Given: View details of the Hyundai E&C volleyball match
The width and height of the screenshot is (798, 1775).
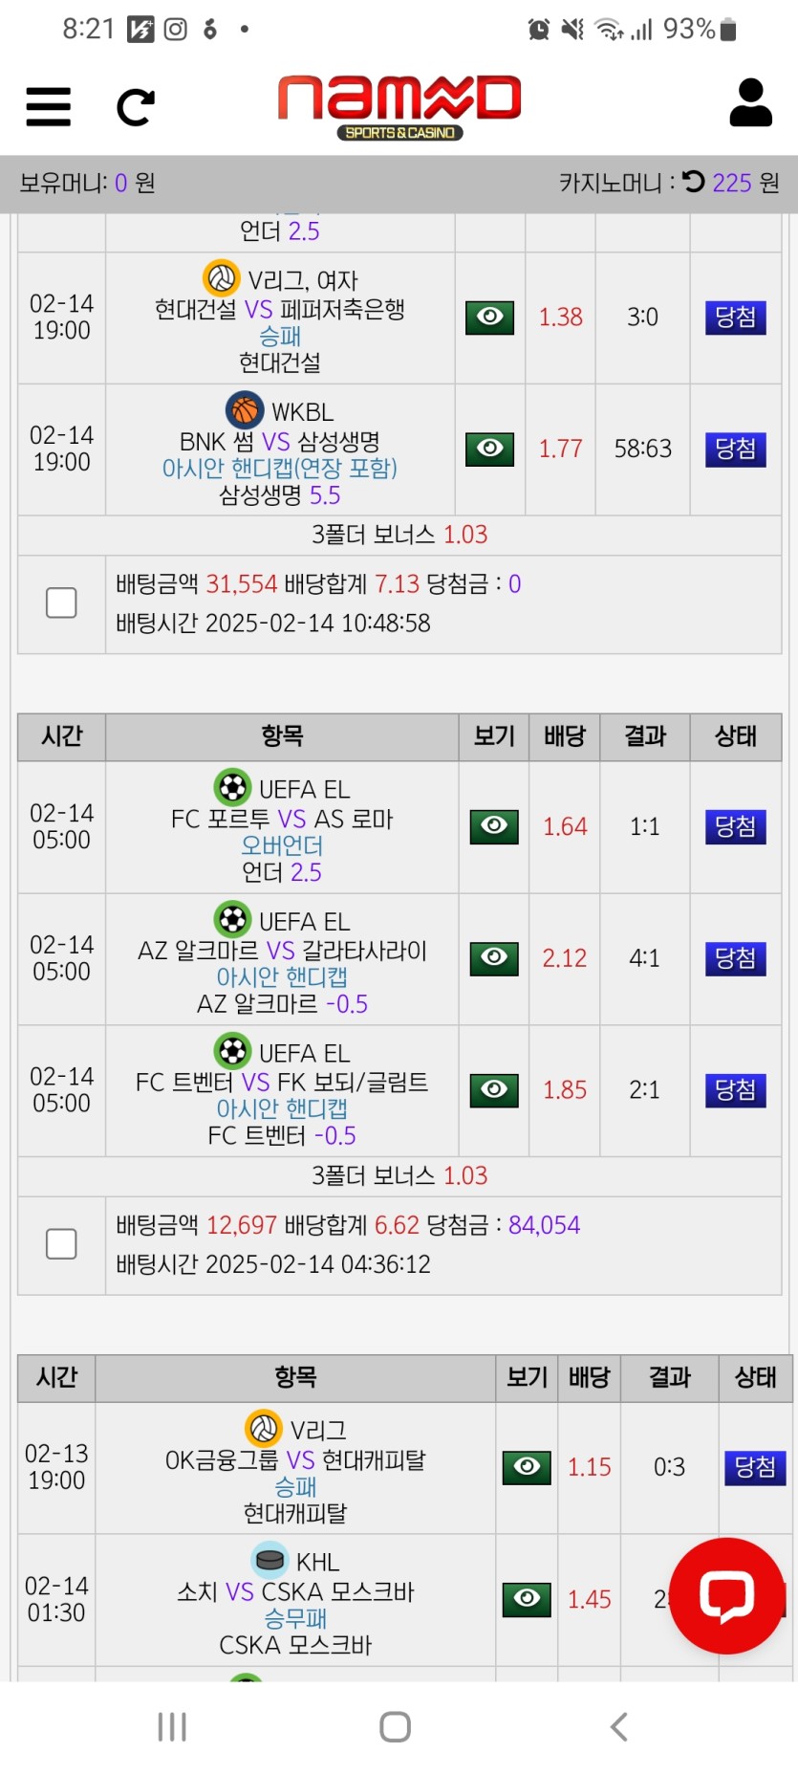Looking at the screenshot, I should point(490,317).
